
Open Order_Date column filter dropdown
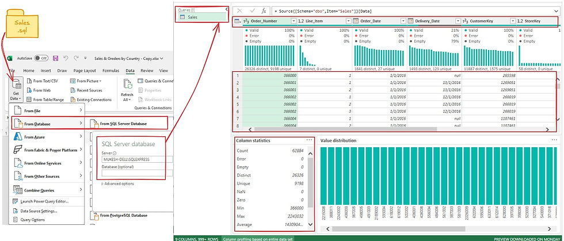pyautogui.click(x=403, y=21)
